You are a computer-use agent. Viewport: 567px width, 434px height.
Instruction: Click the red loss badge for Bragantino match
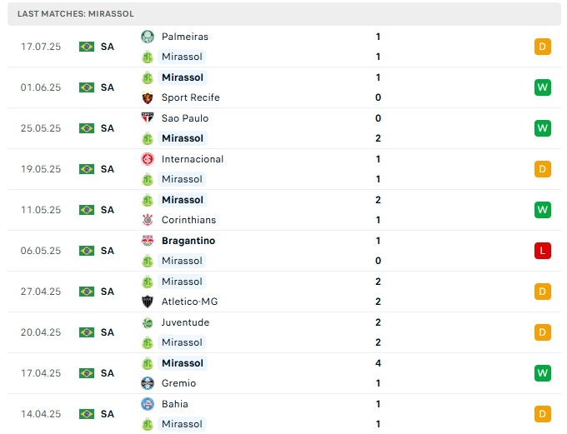(543, 251)
